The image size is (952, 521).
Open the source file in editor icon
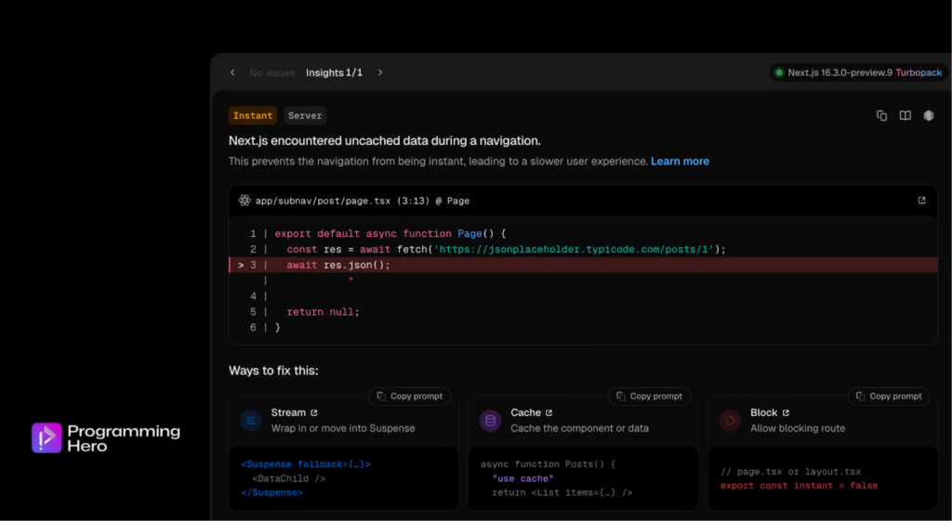click(921, 201)
